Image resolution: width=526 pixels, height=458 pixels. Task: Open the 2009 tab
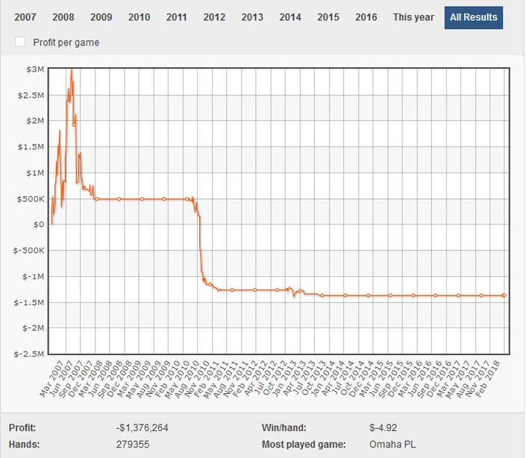tap(101, 17)
